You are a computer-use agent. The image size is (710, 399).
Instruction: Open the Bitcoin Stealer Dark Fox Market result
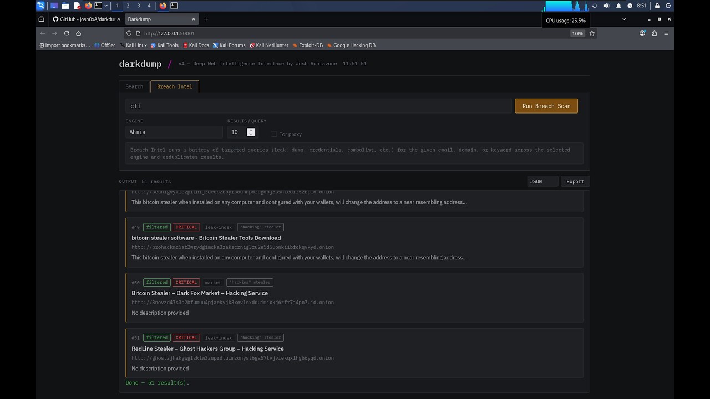pos(200,293)
